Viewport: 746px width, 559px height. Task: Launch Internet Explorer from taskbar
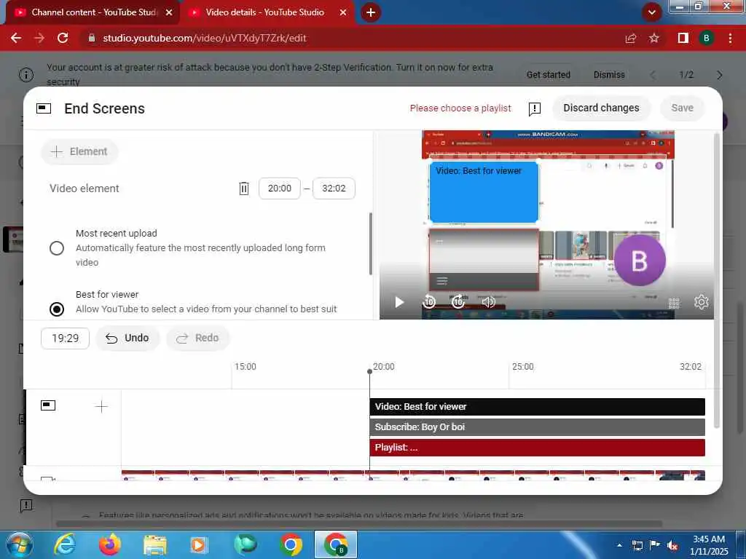click(65, 545)
